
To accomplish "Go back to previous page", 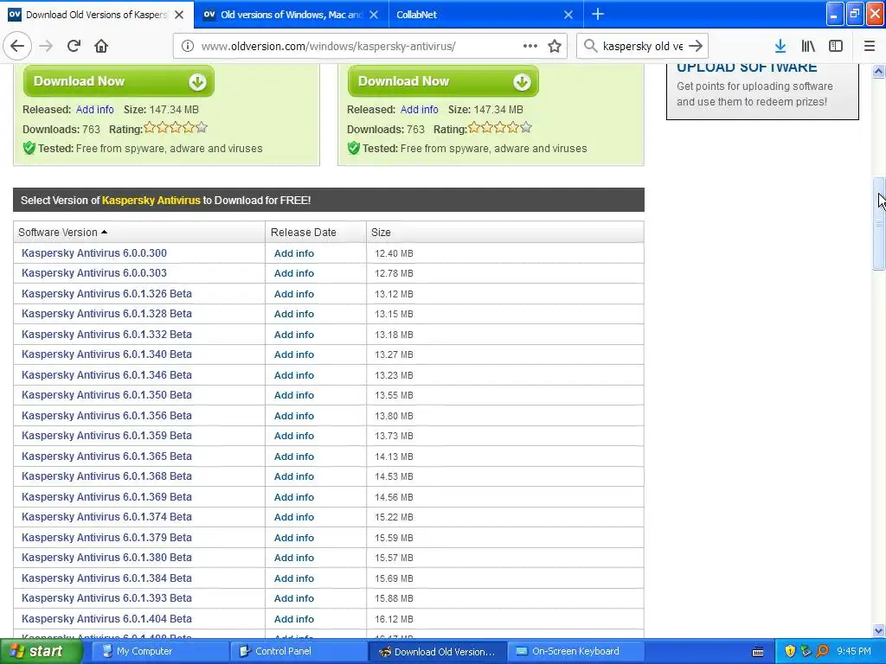I will click(17, 46).
